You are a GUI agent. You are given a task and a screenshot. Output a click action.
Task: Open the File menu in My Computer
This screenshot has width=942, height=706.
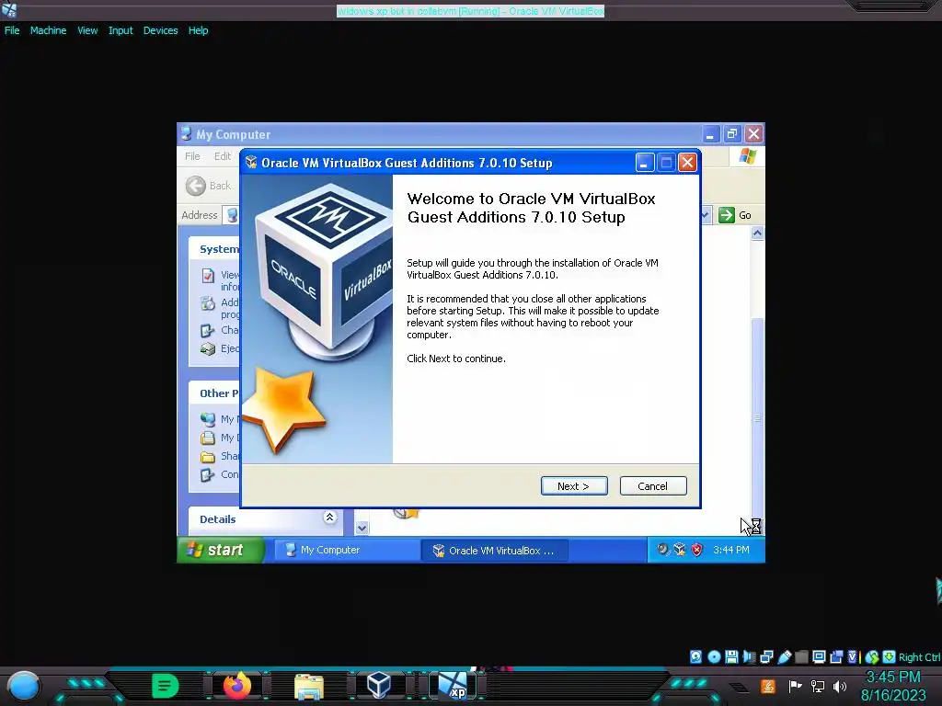point(192,156)
